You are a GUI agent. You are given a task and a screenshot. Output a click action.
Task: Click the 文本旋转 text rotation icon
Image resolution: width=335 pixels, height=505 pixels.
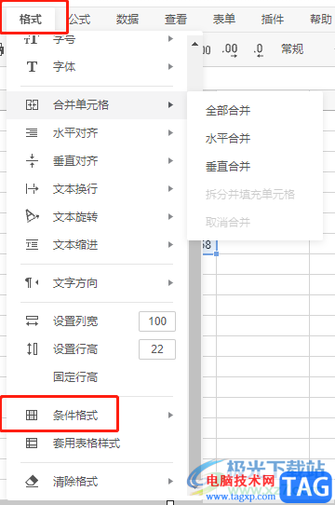tap(32, 216)
